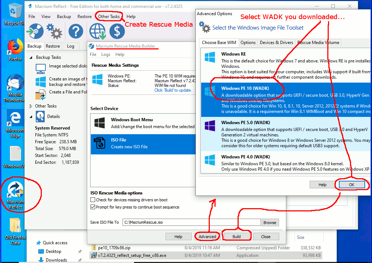Image resolution: width=372 pixels, height=263 pixels.
Task: Click Help in Advanced Options dialog
Action: point(322,184)
